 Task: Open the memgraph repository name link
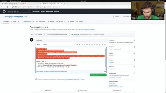click(x=19, y=17)
